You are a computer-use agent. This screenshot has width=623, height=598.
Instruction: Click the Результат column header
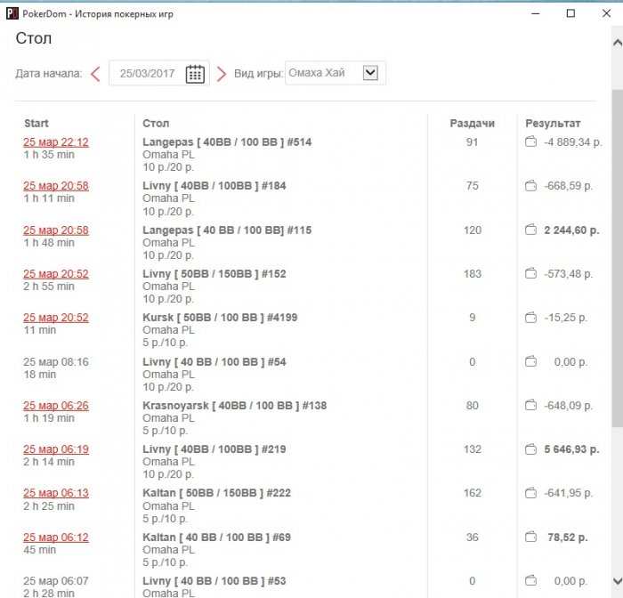[x=553, y=124]
